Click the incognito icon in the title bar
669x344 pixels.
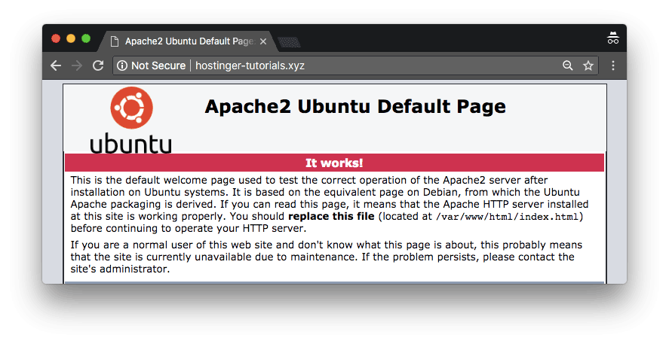(612, 38)
